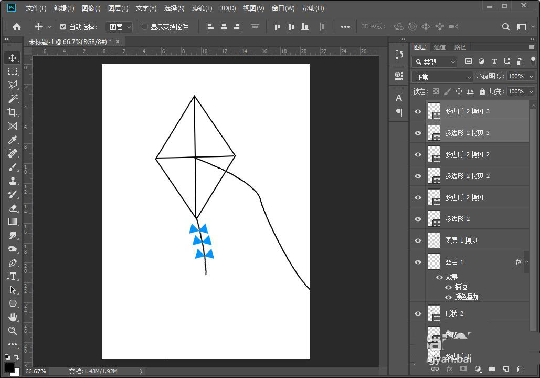The image size is (540, 378).
Task: Select the Smudge tool
Action: pos(13,235)
